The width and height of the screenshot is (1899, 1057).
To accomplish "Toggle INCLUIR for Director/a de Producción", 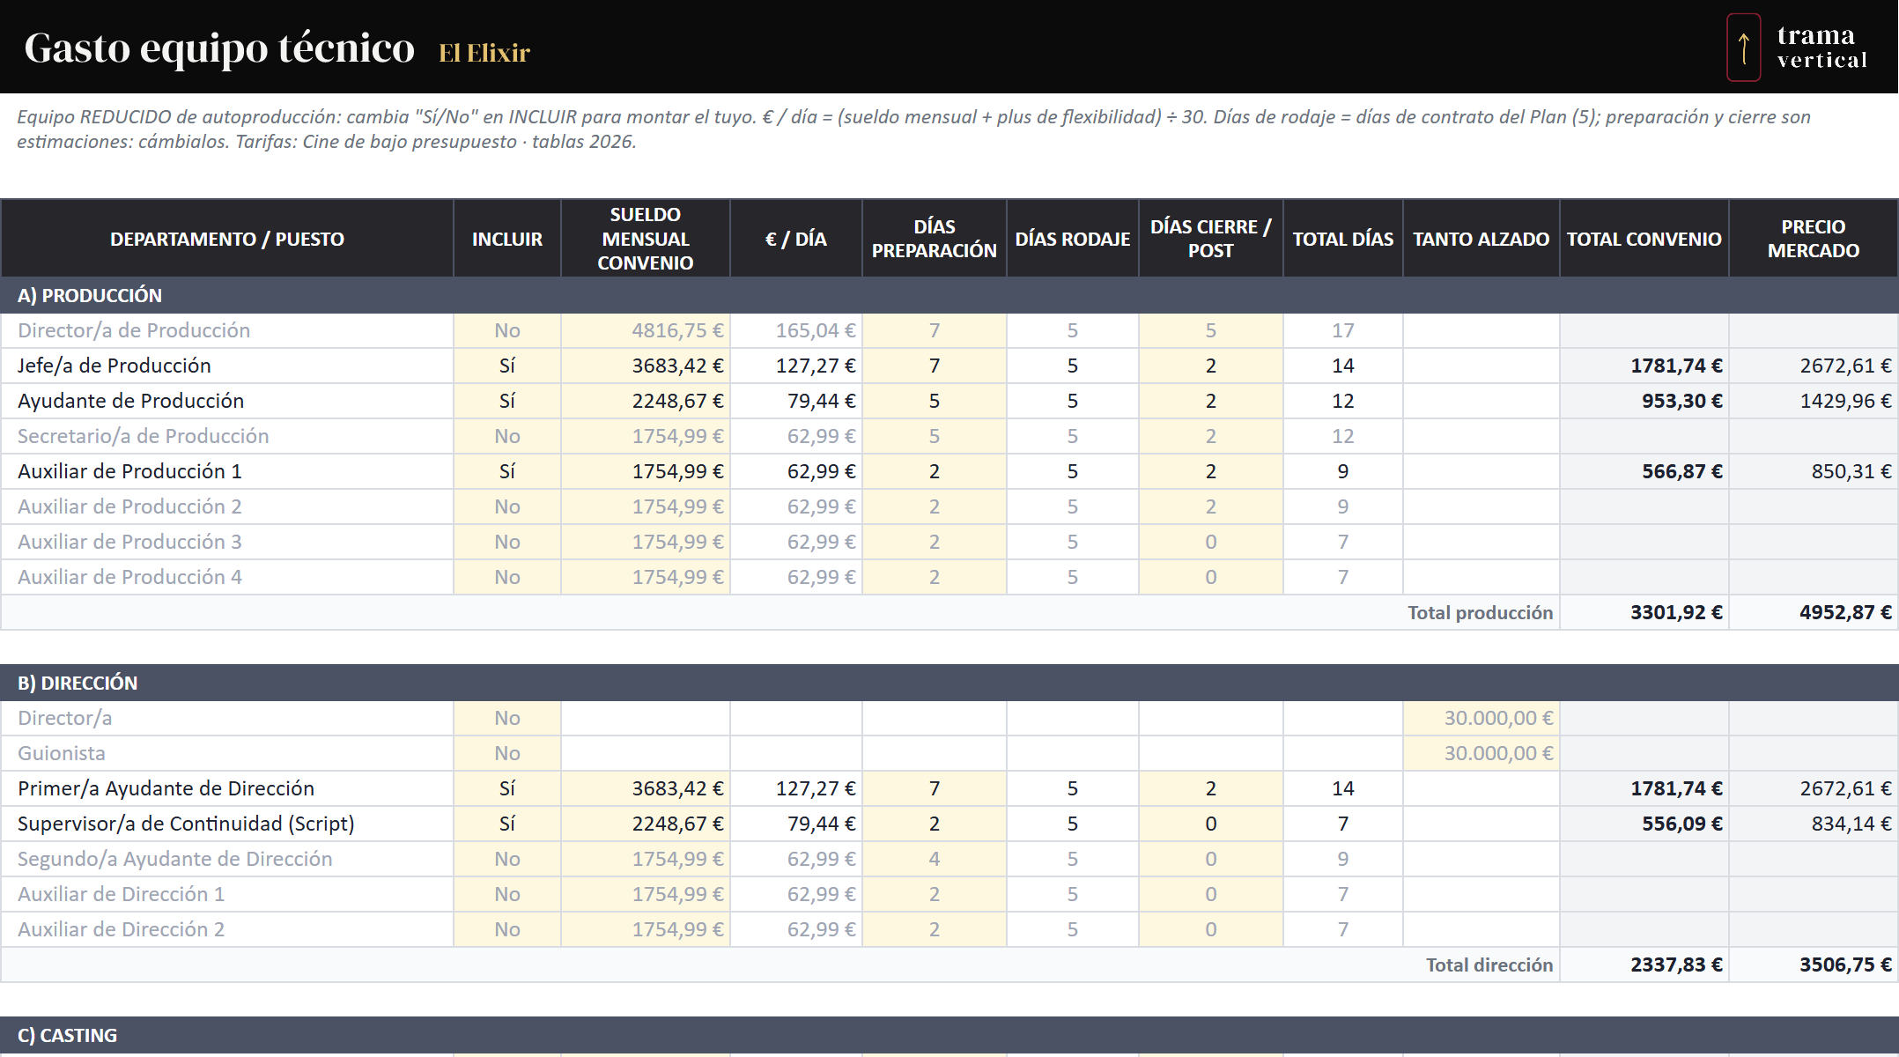I will click(507, 330).
